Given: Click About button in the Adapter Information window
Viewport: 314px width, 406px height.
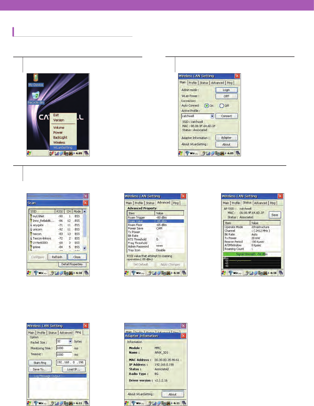Looking at the screenshot, I should tap(173, 394).
